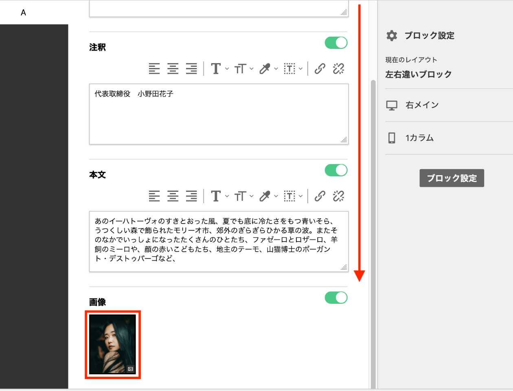Open the selected portrait image thumbnail

pyautogui.click(x=113, y=345)
